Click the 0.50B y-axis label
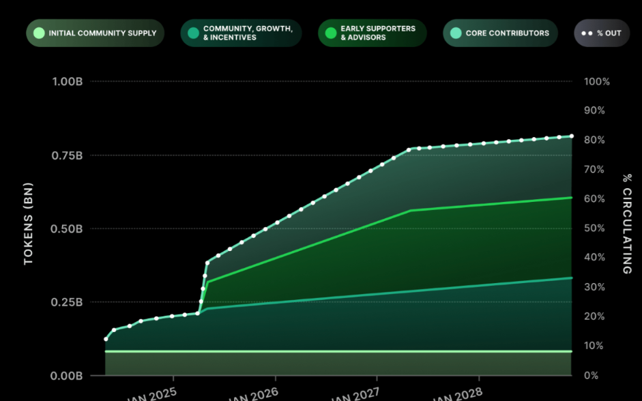 (x=67, y=228)
